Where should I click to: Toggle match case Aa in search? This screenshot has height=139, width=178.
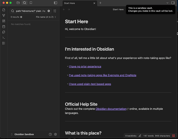pyautogui.click(x=44, y=11)
